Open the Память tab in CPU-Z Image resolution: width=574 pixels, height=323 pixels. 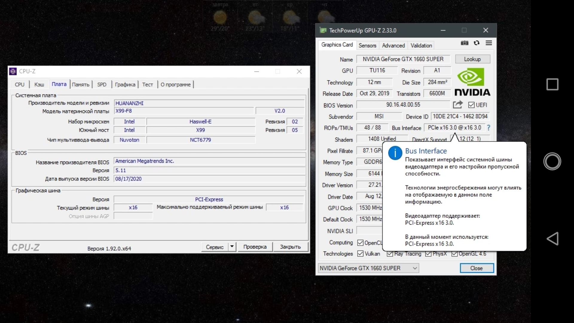click(x=80, y=85)
